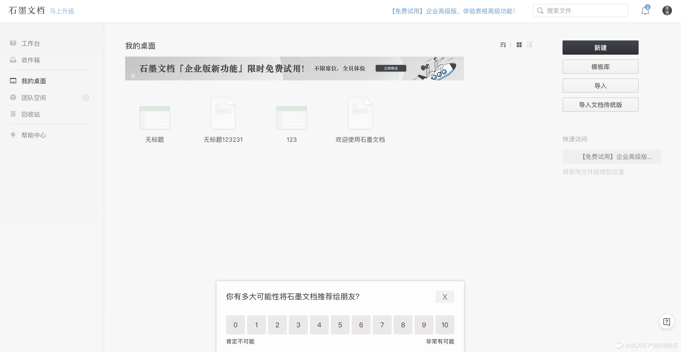
Task: Click the sort order icon
Action: pyautogui.click(x=503, y=45)
